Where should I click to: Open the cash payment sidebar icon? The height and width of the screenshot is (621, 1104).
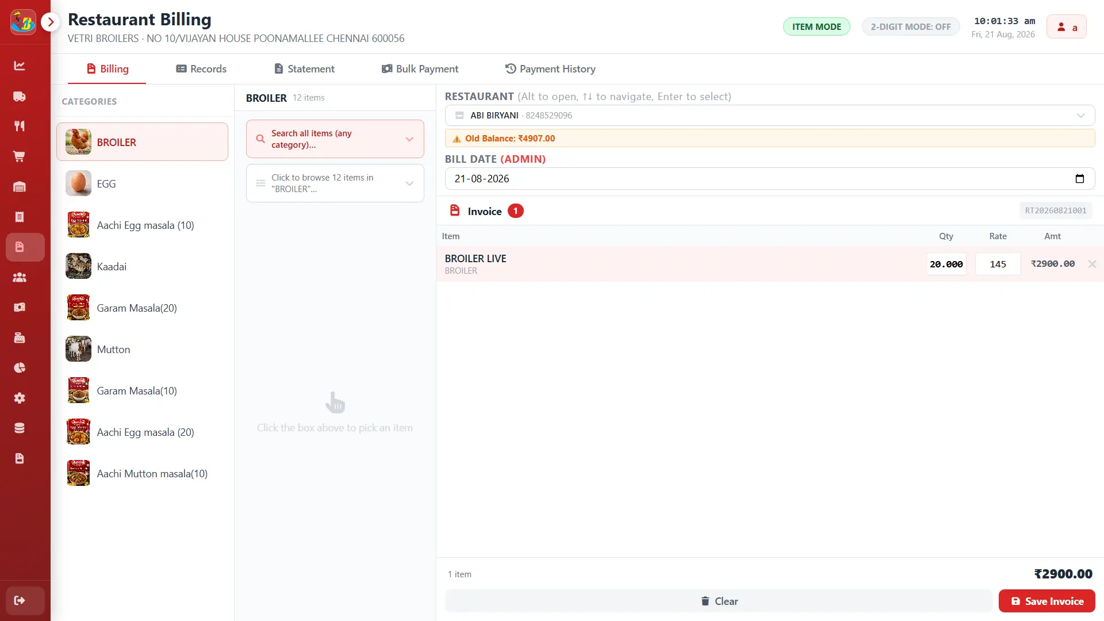pyautogui.click(x=20, y=307)
